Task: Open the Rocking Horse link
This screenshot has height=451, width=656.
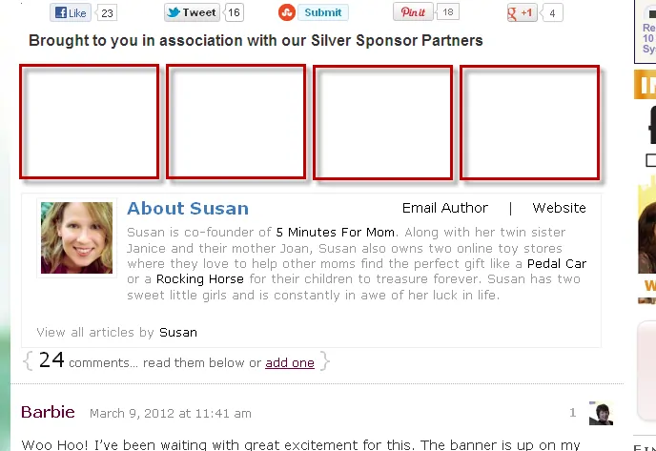Action: (x=200, y=279)
